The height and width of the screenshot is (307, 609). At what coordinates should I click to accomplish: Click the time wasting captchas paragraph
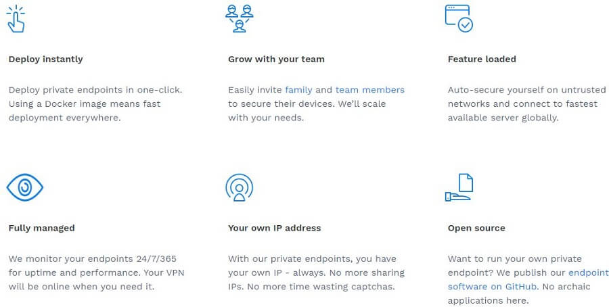tap(316, 273)
